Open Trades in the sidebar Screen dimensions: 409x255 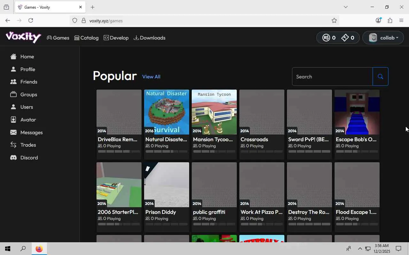[23, 145]
